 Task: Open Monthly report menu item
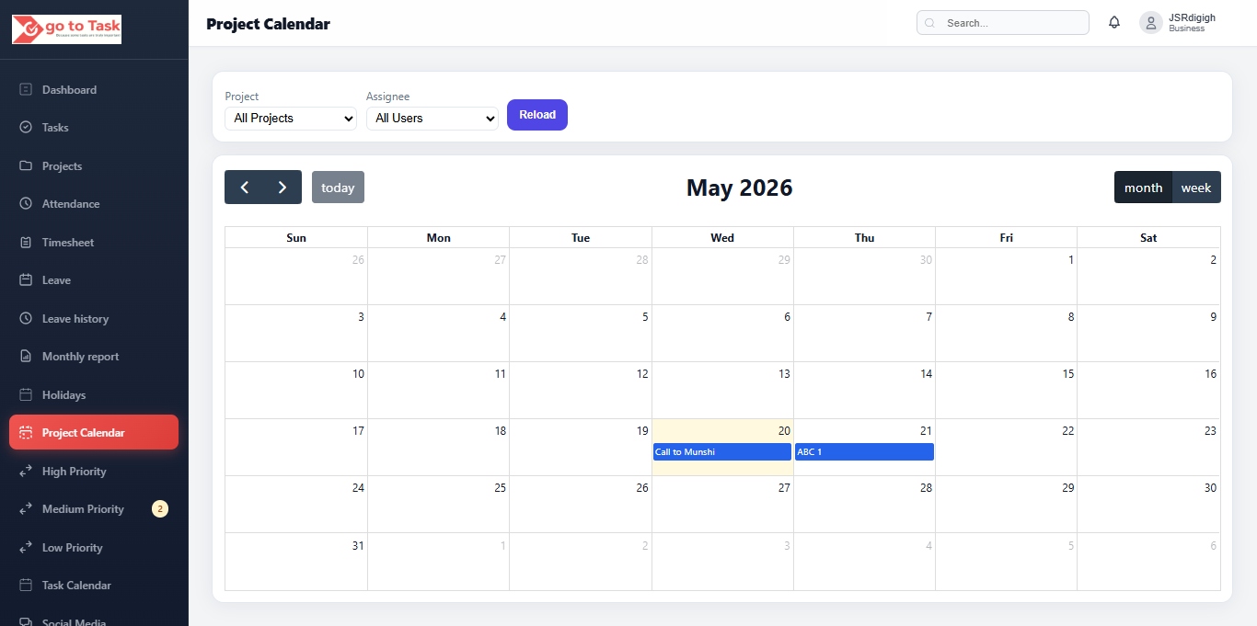pyautogui.click(x=94, y=357)
